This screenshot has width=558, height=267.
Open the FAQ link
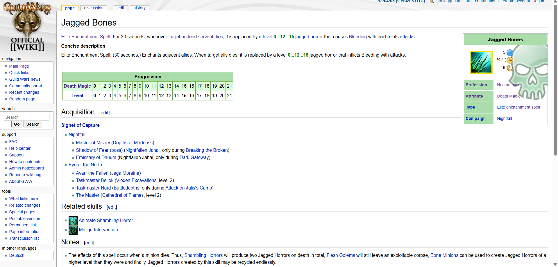click(x=13, y=142)
